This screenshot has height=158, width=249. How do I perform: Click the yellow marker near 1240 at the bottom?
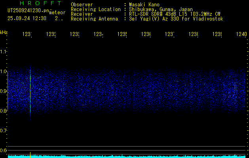pyautogui.click(x=235, y=156)
